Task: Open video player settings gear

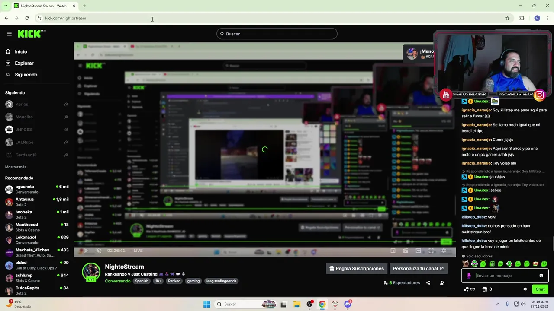Action: click(444, 251)
